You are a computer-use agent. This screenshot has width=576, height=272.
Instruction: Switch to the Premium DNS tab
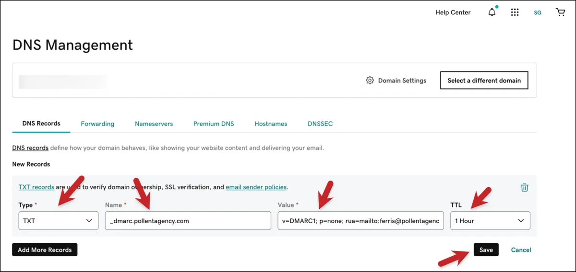214,124
